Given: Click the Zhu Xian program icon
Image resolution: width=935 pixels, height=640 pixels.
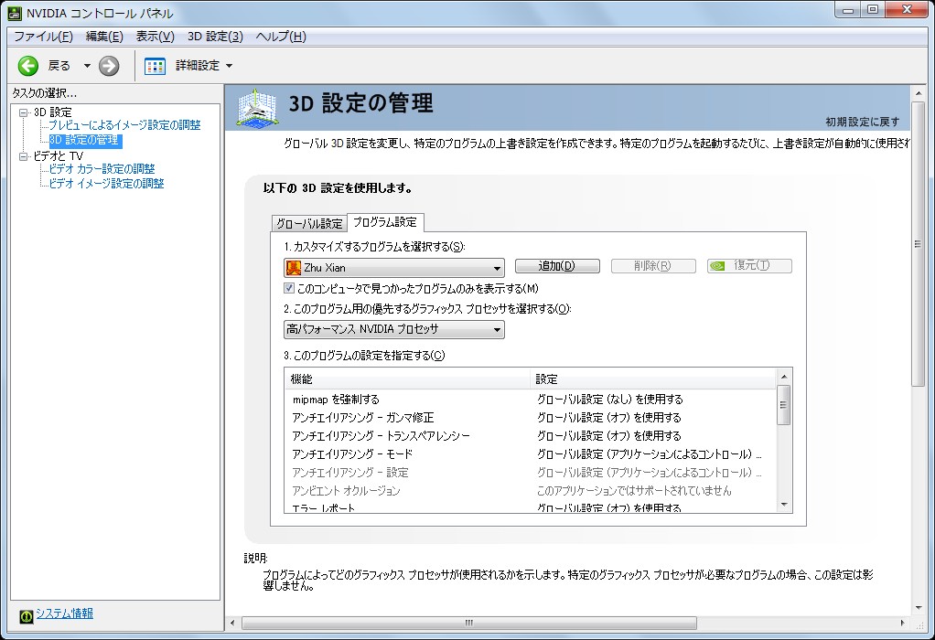Looking at the screenshot, I should pyautogui.click(x=294, y=268).
